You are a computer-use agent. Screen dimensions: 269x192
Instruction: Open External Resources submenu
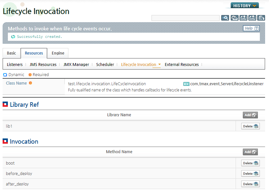[x=182, y=65]
